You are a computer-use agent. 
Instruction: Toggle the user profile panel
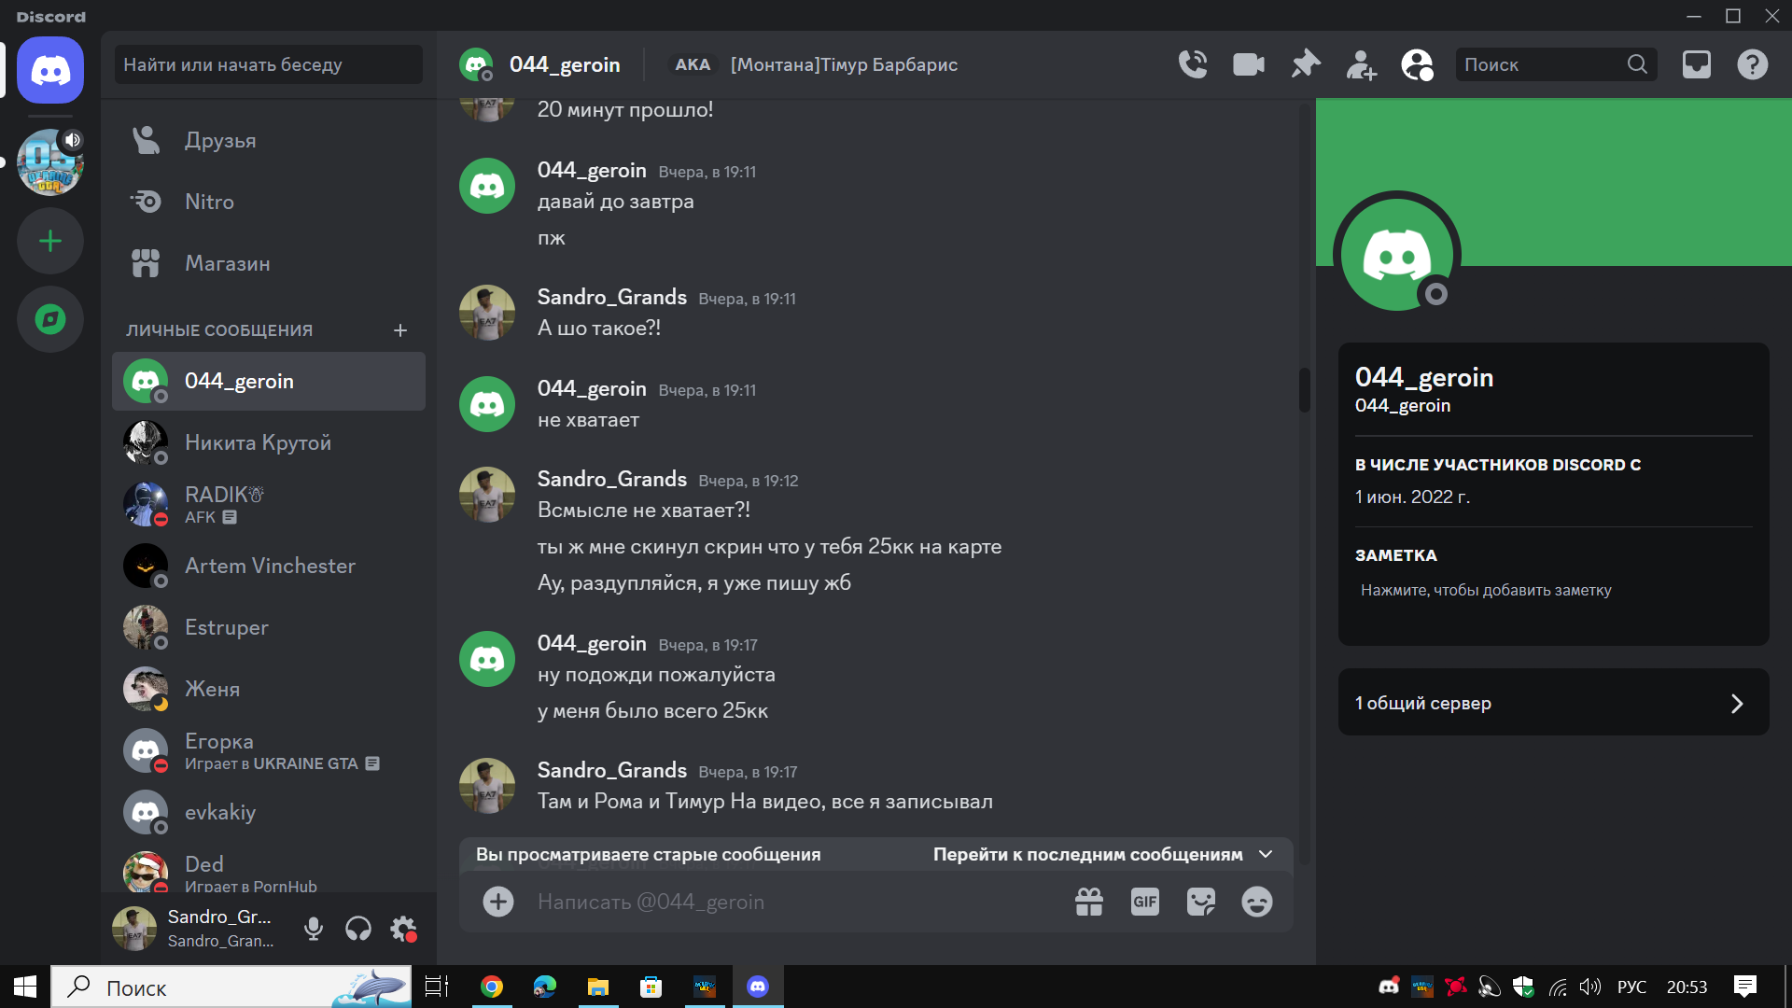pyautogui.click(x=1417, y=64)
